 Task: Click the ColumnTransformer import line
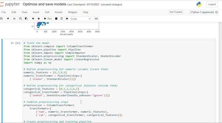(x=58, y=46)
